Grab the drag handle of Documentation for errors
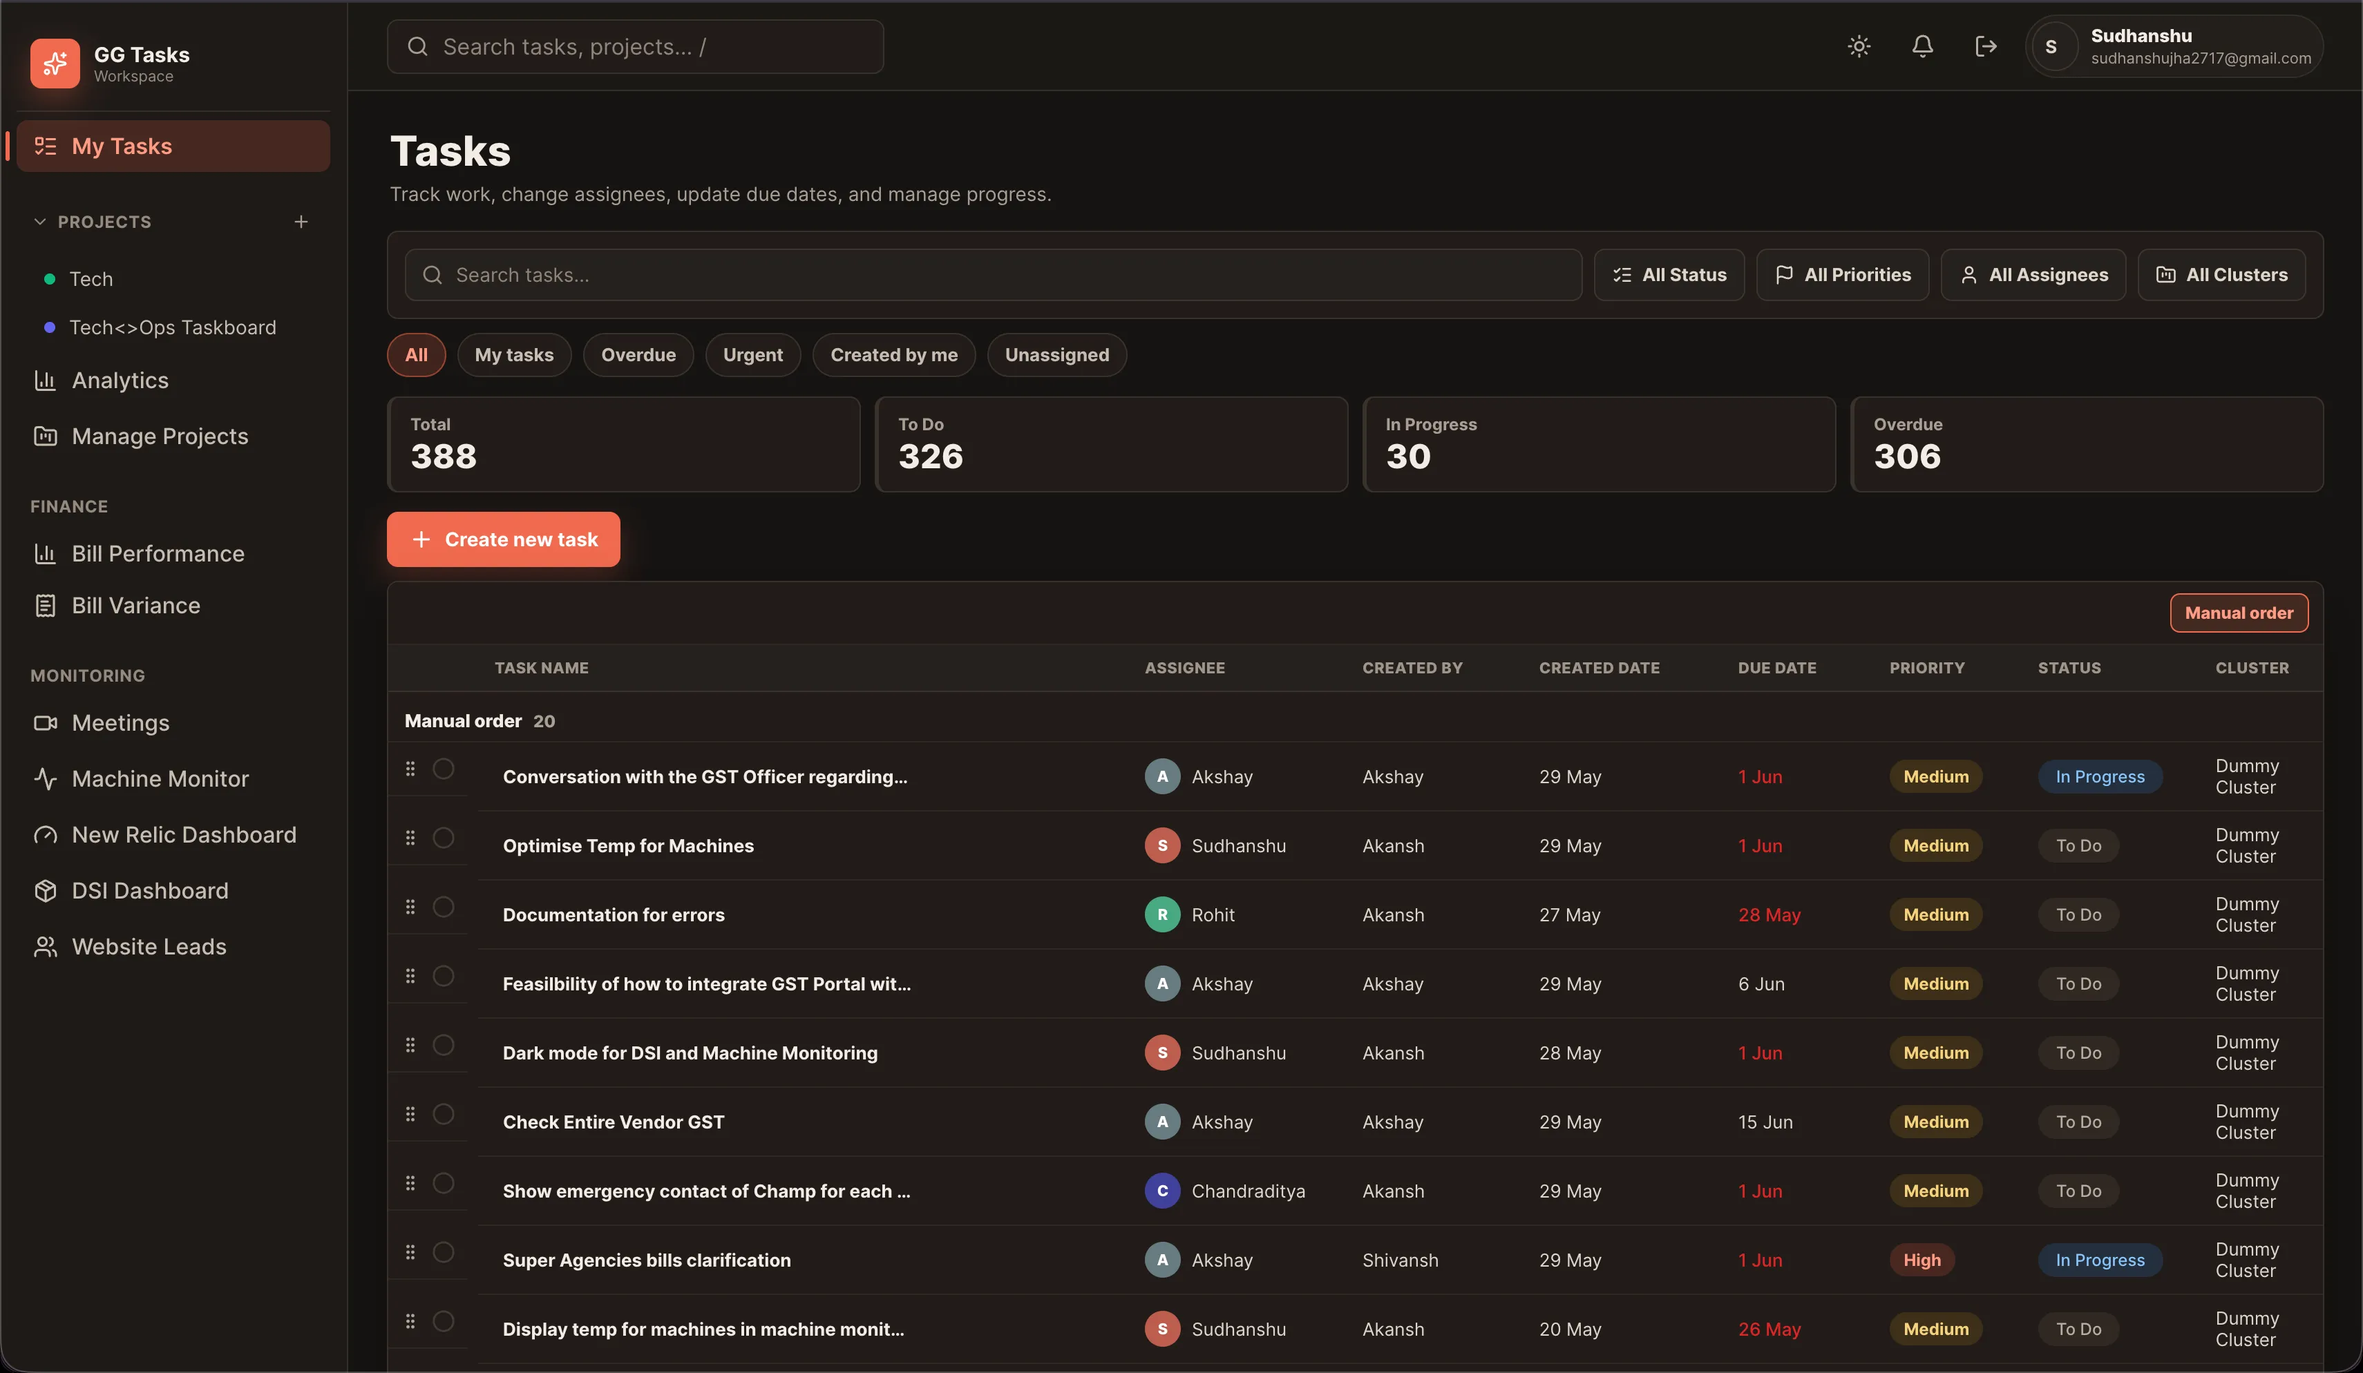This screenshot has height=1373, width=2363. coord(410,908)
